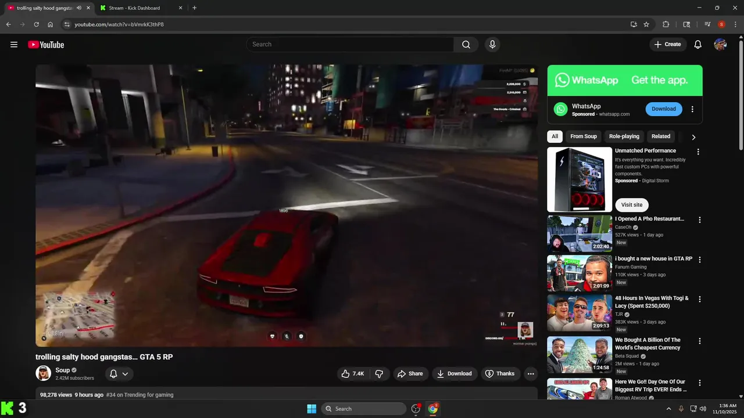Open the CaseOh channel name
The height and width of the screenshot is (418, 744).
pos(623,228)
